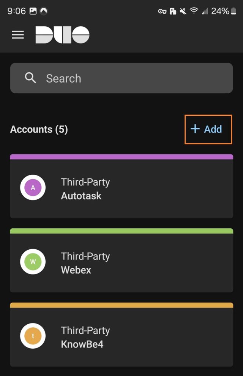Screen dimensions: 243x376
Task: Select the magnifying glass search icon
Action: (x=30, y=78)
